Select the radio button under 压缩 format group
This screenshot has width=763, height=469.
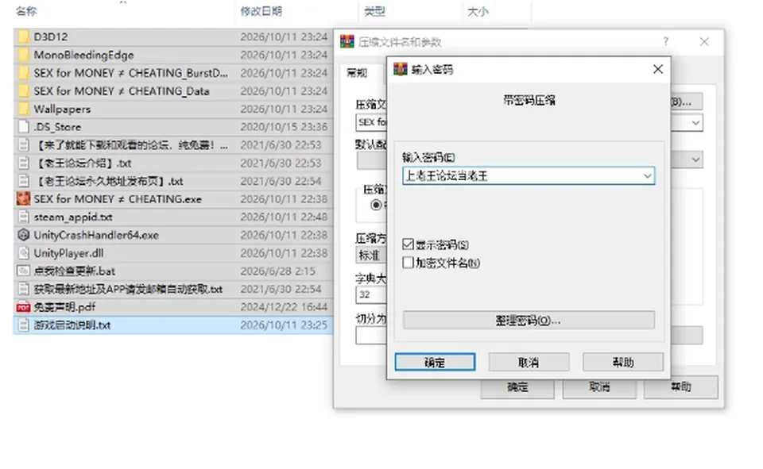pyautogui.click(x=376, y=205)
